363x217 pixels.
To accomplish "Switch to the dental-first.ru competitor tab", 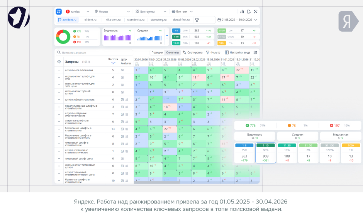I will [x=181, y=20].
